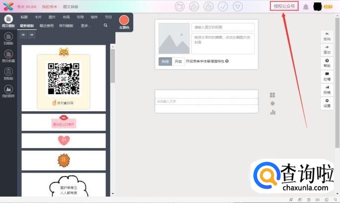Open the folder icon in top toolbar
The height and width of the screenshot is (203, 340).
coord(179,6)
